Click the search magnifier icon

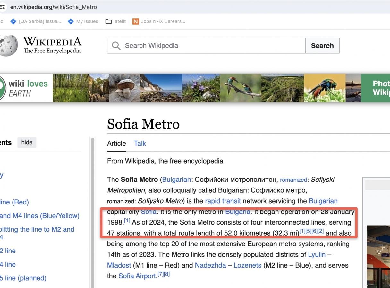coord(116,46)
